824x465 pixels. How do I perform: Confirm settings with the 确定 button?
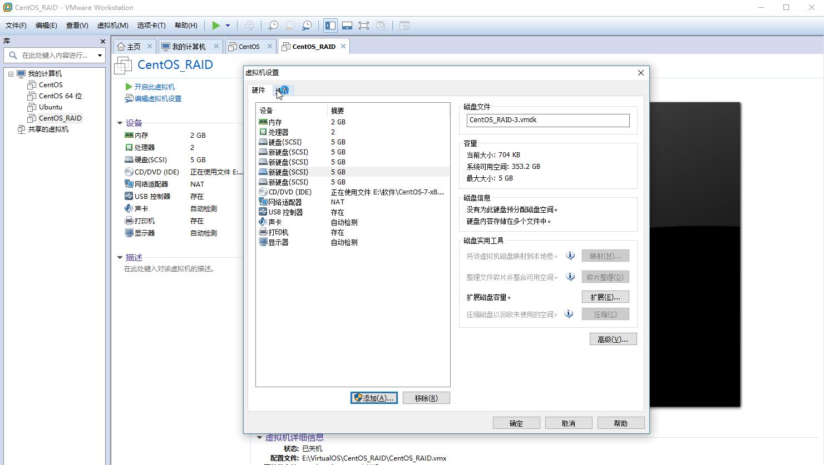(x=516, y=423)
